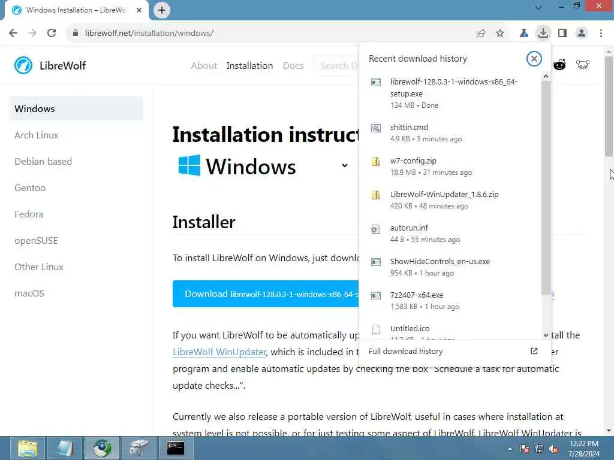Screen dimensions: 614x460
Task: Click the lock icon in address bar
Action: pos(75,33)
